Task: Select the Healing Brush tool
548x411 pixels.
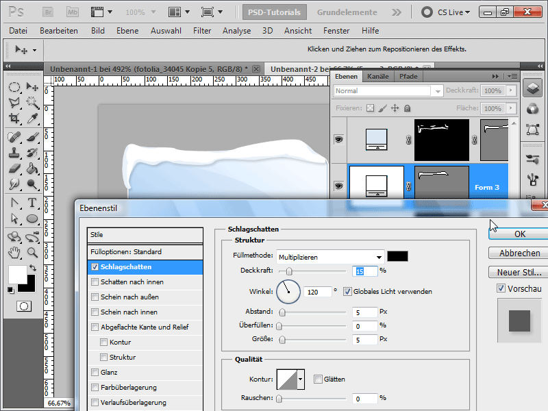Action: tap(14, 137)
